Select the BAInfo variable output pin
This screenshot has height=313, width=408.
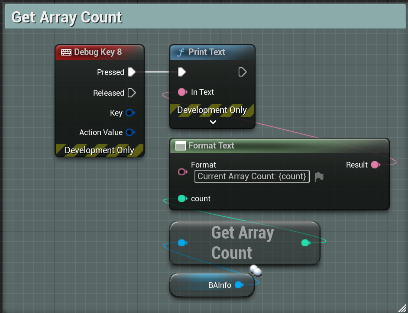pyautogui.click(x=239, y=285)
